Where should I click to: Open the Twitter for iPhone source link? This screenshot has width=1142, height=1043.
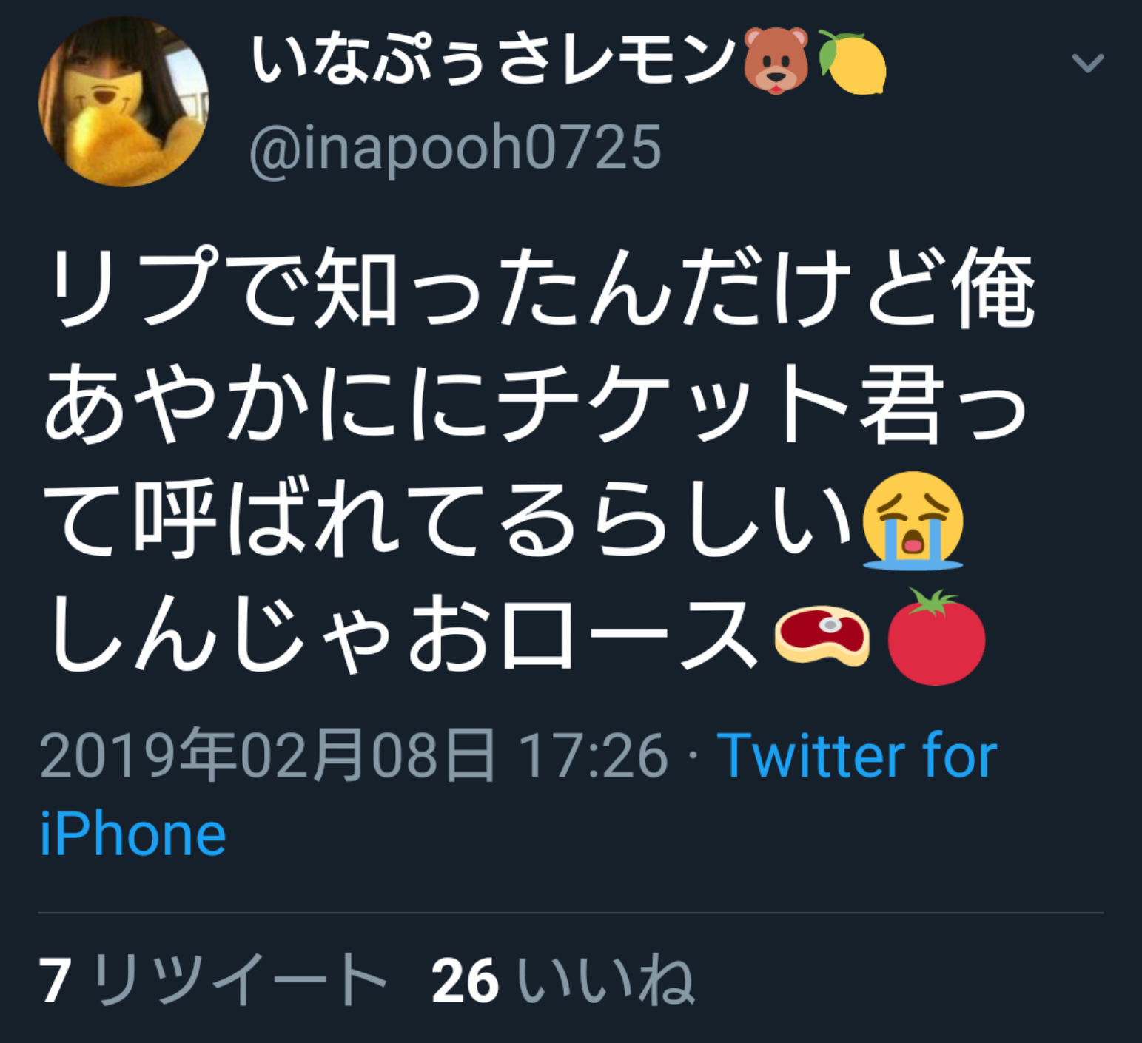point(519,794)
